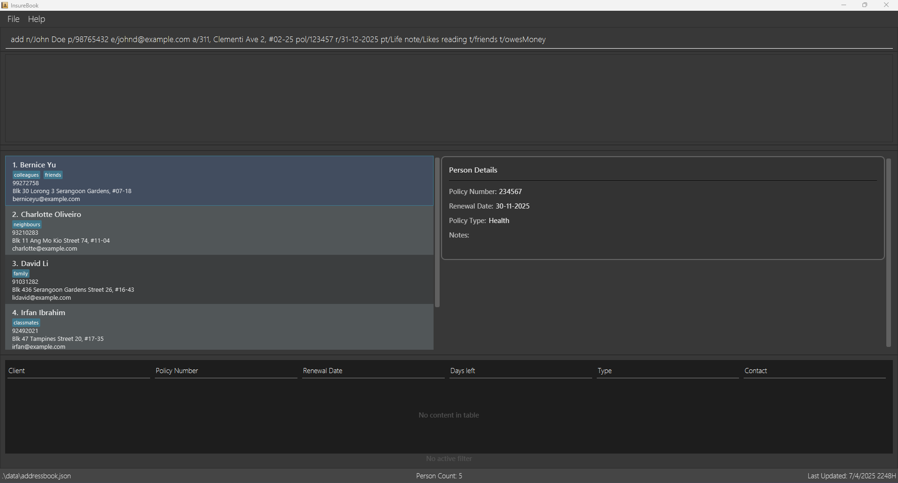Select the David Li person card
Viewport: 898px width, 483px height.
click(219, 280)
